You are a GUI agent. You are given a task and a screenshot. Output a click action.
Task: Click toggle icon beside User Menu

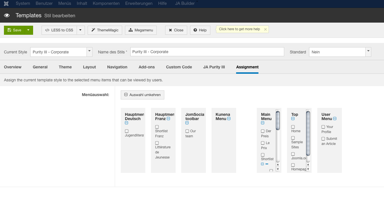(x=335, y=119)
